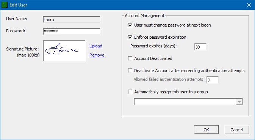This screenshot has height=140, width=255.
Task: Disable Enforce password expiration checkbox
Action: (130, 37)
